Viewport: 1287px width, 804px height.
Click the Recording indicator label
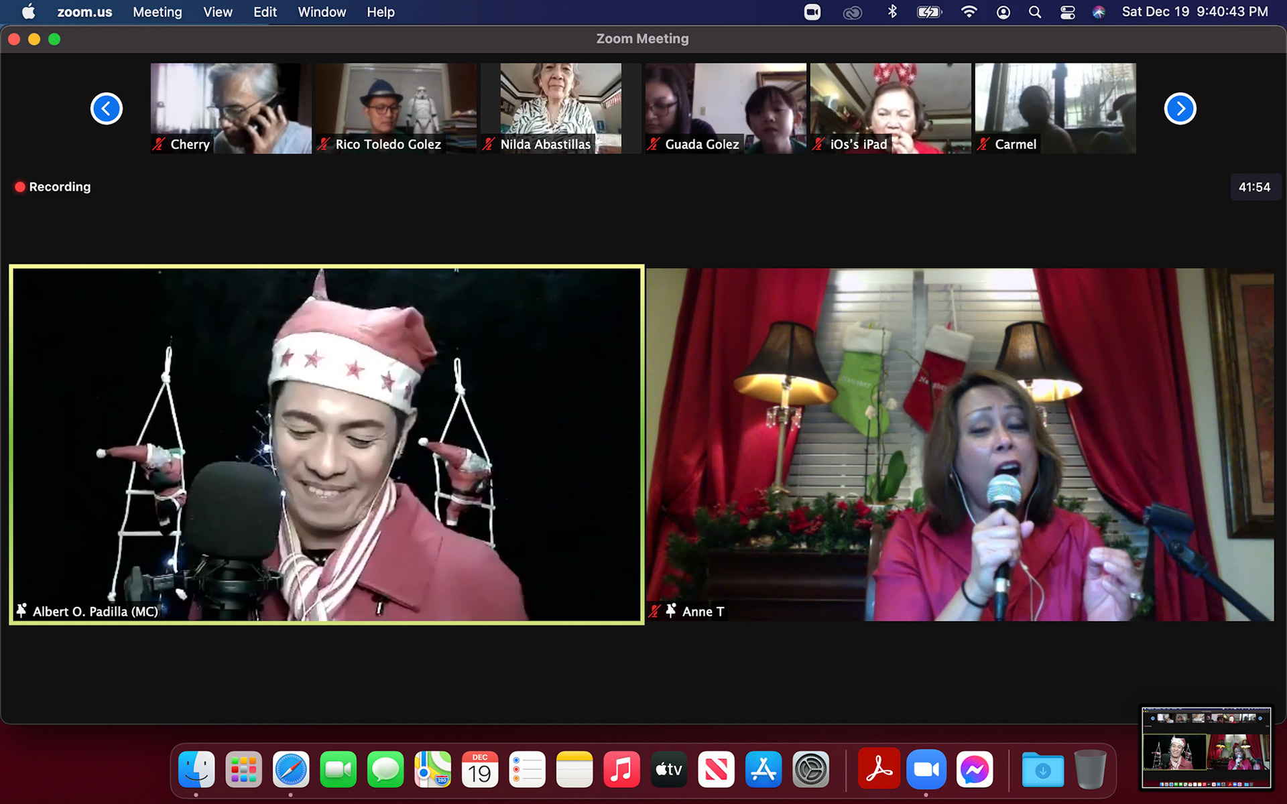click(x=59, y=187)
